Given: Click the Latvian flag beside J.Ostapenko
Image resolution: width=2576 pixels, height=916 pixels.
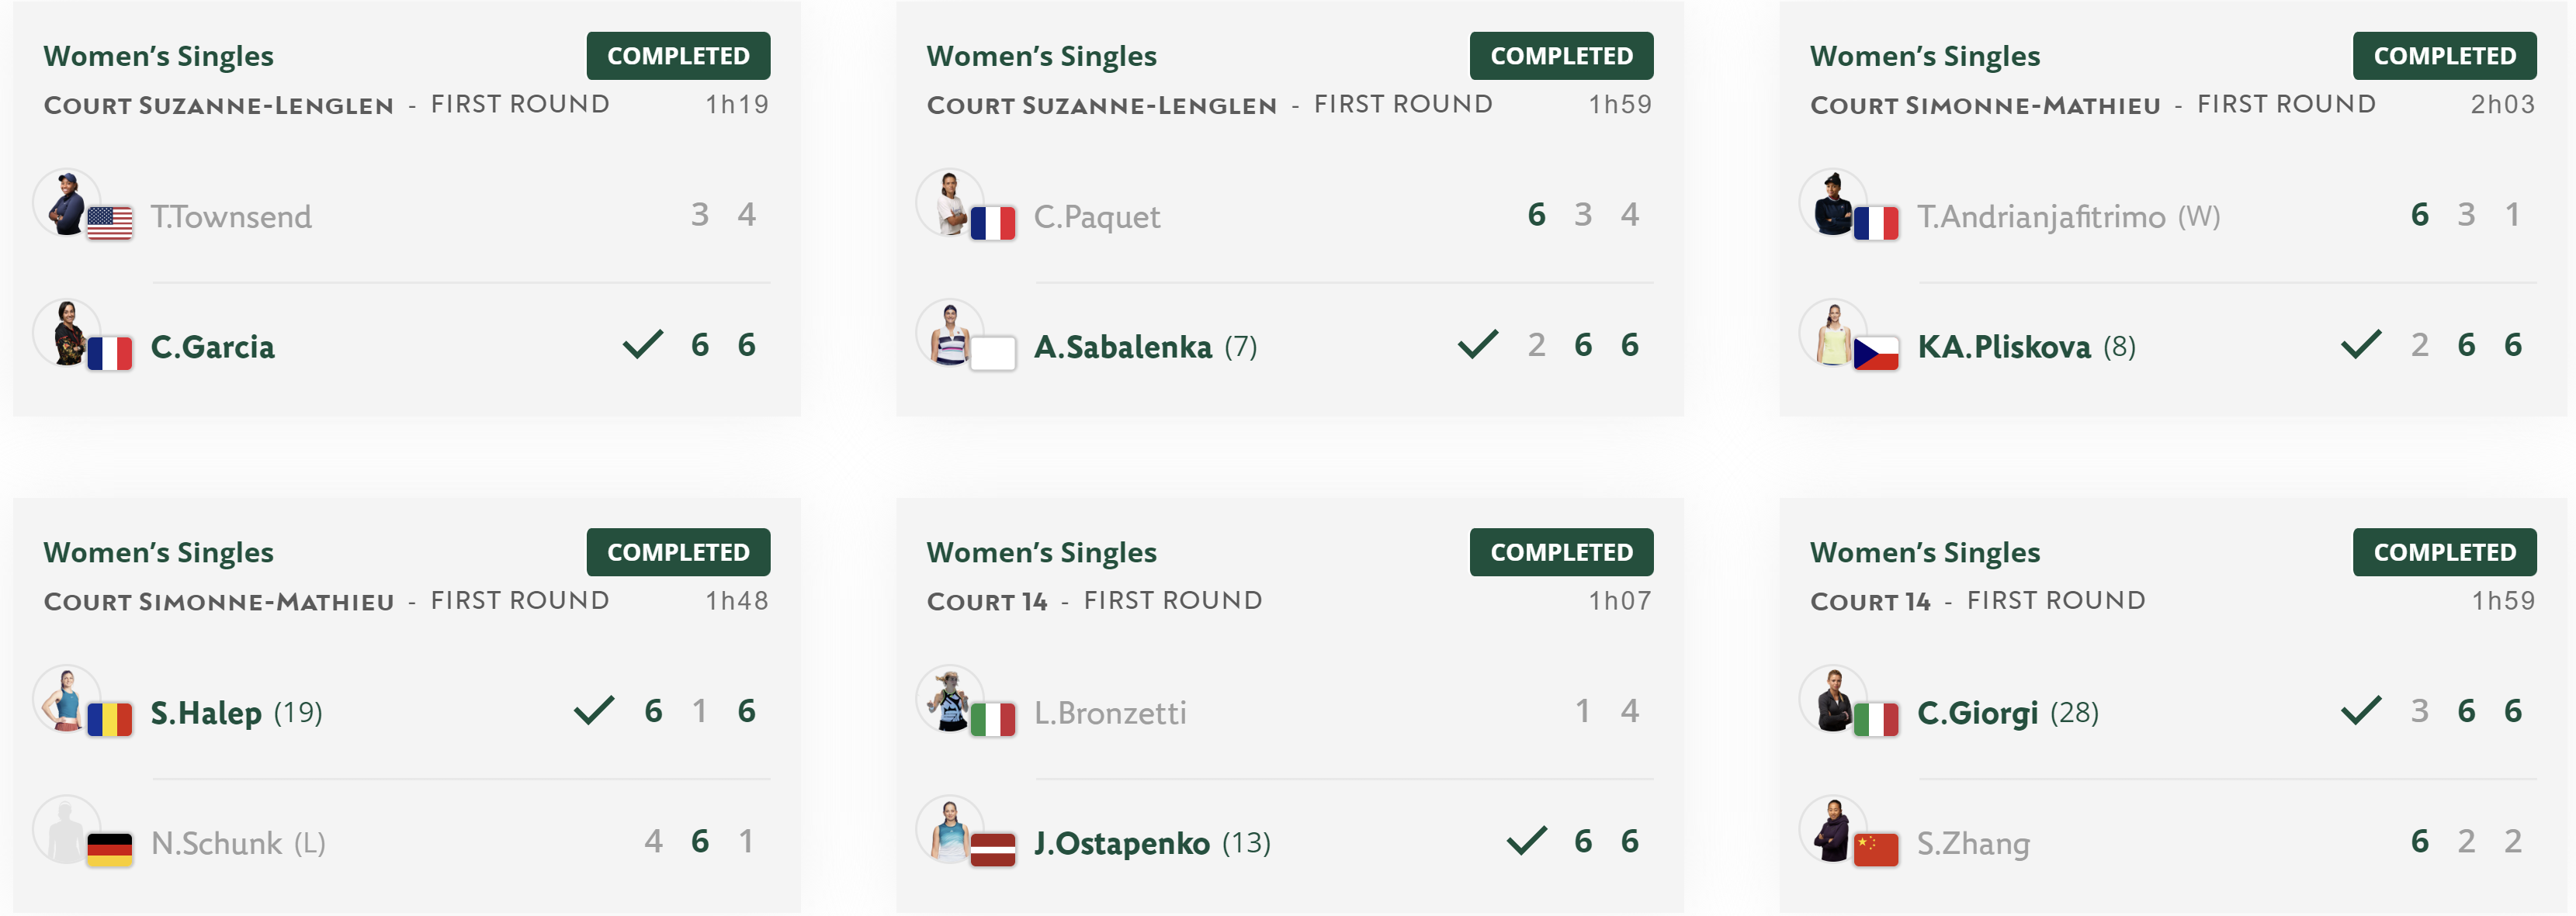Looking at the screenshot, I should [993, 850].
